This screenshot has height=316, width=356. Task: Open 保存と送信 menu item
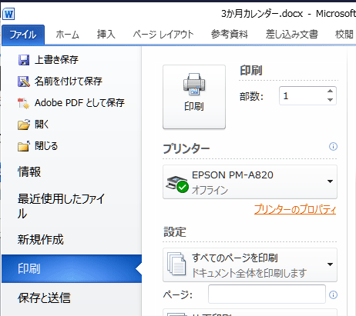coord(44,298)
